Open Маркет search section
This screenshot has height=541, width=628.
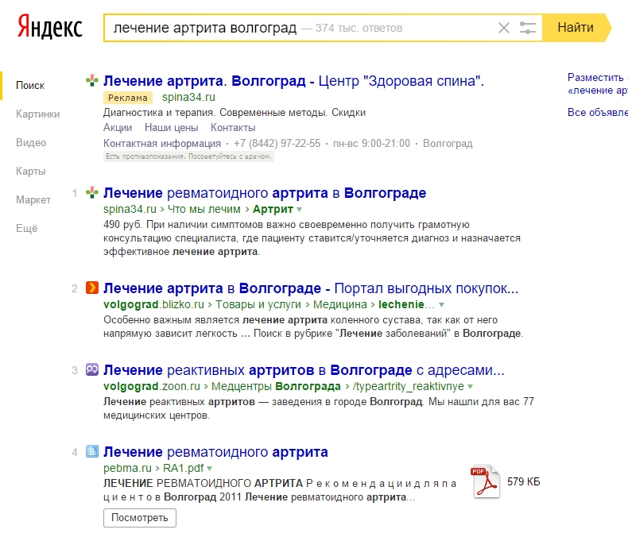(x=33, y=200)
